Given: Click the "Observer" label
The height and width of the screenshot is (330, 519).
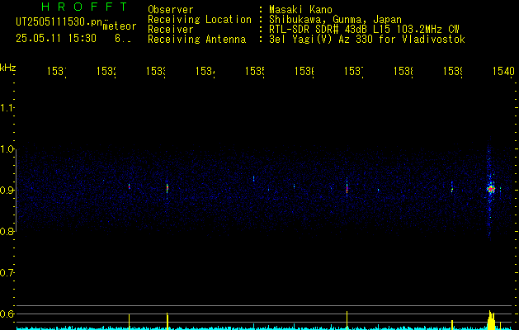Looking at the screenshot, I should pyautogui.click(x=171, y=10).
